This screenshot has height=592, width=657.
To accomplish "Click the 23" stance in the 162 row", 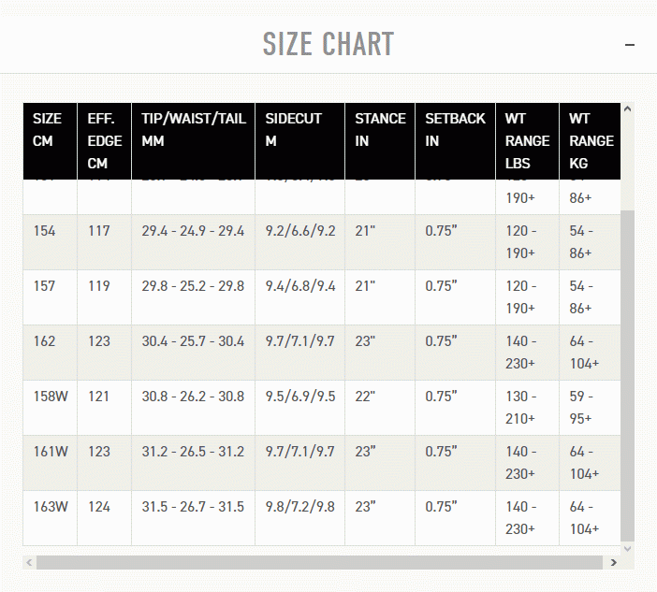I will click(365, 341).
